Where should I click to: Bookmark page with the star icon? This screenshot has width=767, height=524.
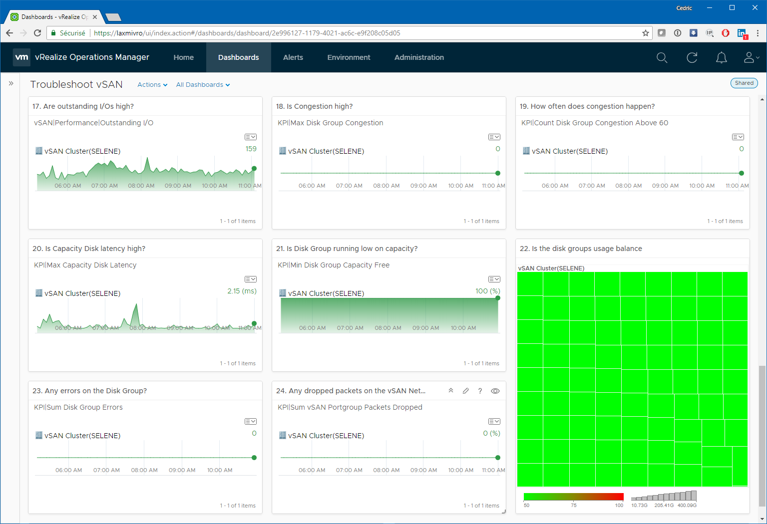click(646, 33)
